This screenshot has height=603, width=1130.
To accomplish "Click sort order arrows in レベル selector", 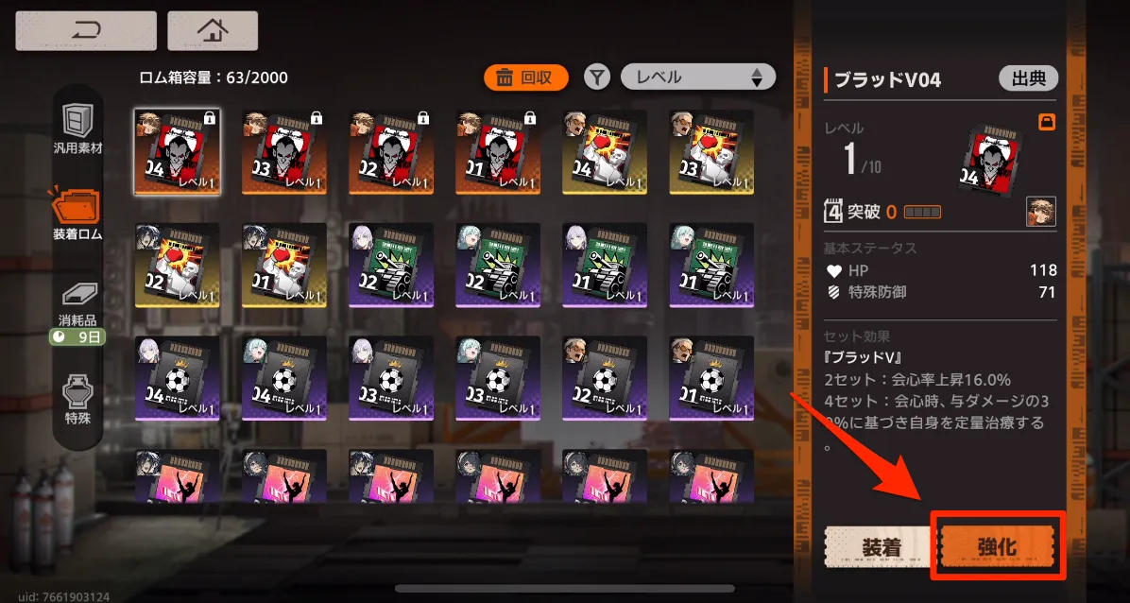I will click(x=757, y=78).
